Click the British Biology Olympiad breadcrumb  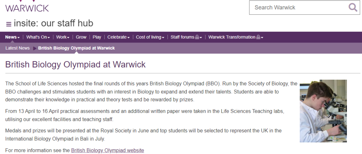pyautogui.click(x=76, y=48)
